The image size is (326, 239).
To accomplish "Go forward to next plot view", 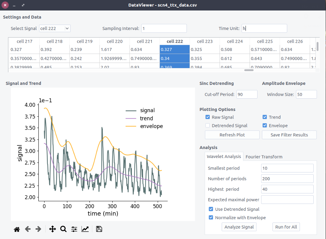I will [38, 229].
